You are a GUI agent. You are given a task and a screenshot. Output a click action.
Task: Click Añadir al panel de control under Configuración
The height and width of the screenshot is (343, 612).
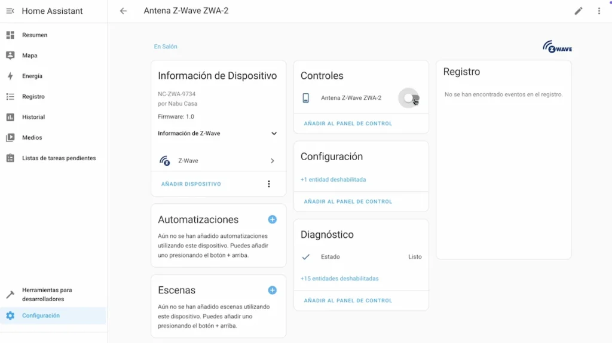pos(348,201)
